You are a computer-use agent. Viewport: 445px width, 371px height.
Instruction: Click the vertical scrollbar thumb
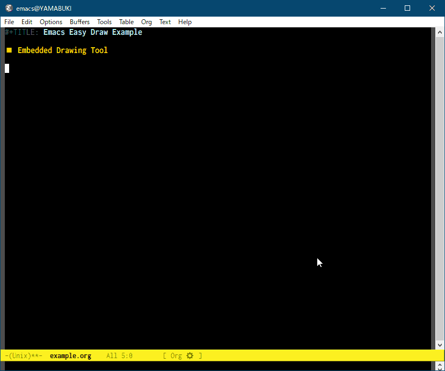(440, 189)
